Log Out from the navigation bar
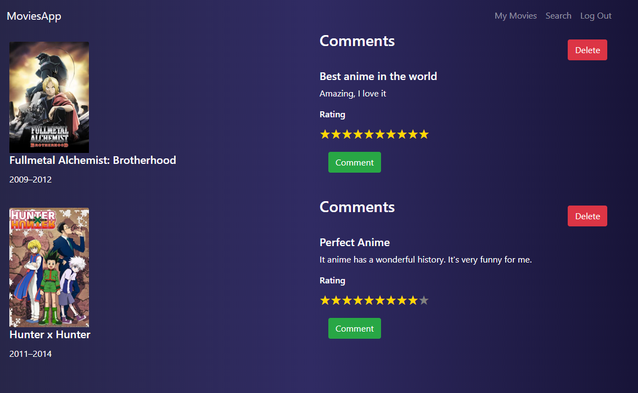The width and height of the screenshot is (638, 393). 596,16
